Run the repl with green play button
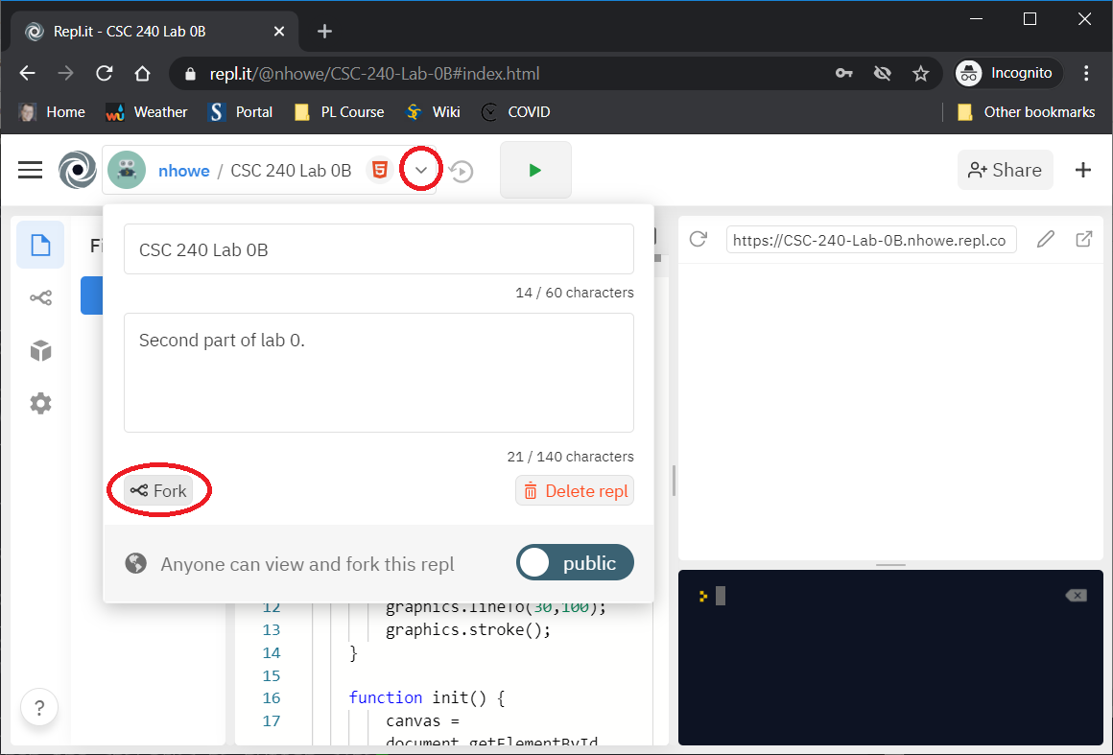Viewport: 1113px width, 755px height. 535,171
